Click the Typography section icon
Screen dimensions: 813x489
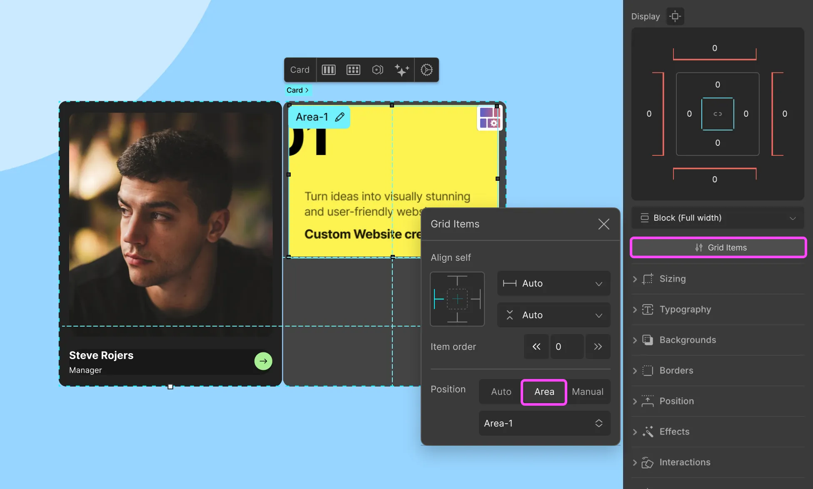pos(648,309)
